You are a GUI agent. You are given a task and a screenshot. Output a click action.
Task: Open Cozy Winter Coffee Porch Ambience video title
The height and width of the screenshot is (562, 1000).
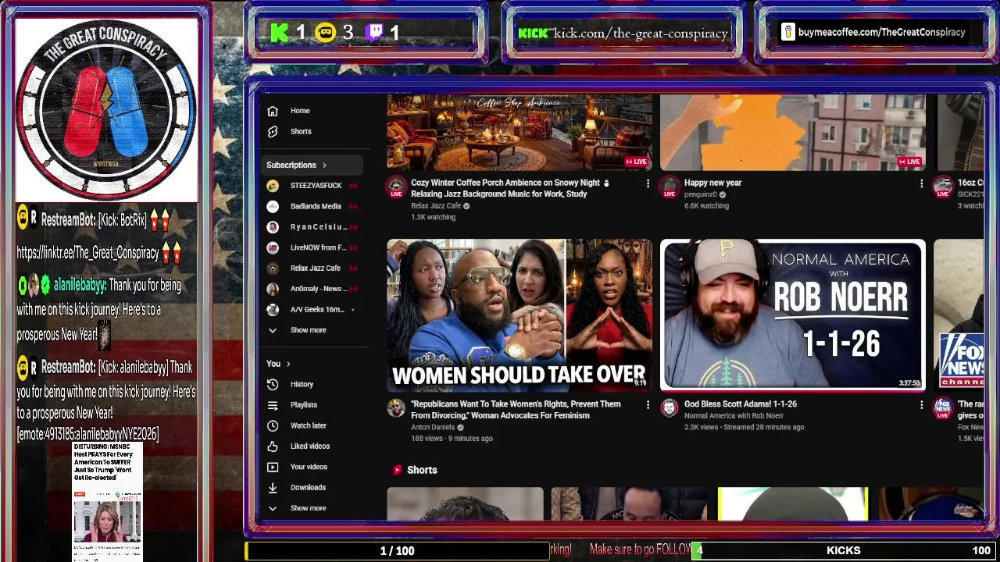point(510,188)
